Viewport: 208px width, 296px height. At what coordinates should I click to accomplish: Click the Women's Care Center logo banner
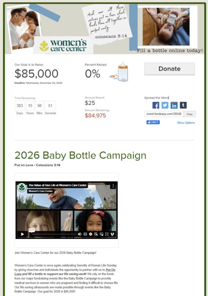(x=63, y=46)
